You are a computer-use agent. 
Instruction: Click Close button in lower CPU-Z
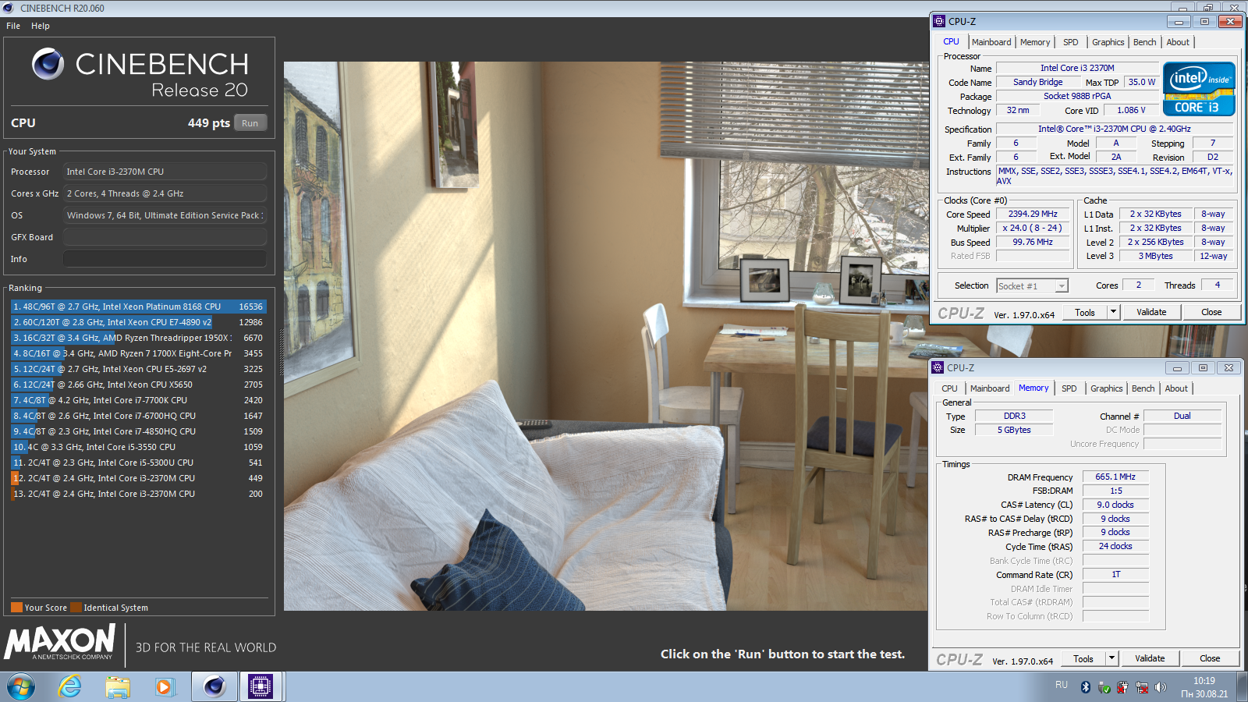[x=1210, y=658]
